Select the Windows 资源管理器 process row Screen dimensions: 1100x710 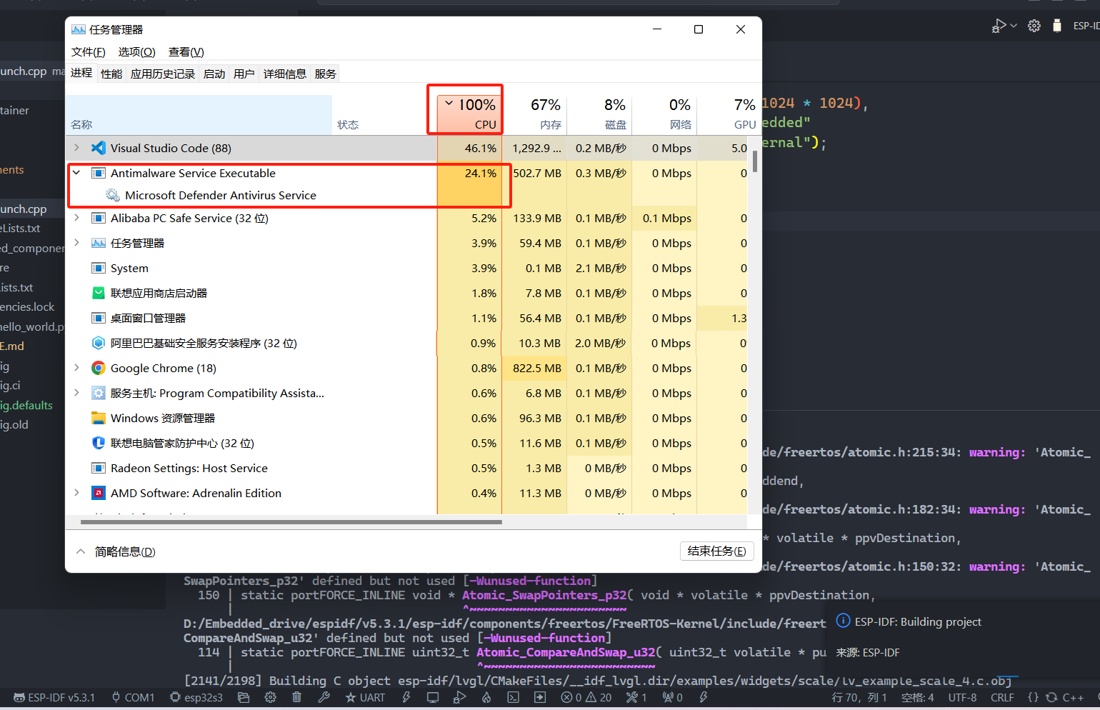[x=407, y=418]
